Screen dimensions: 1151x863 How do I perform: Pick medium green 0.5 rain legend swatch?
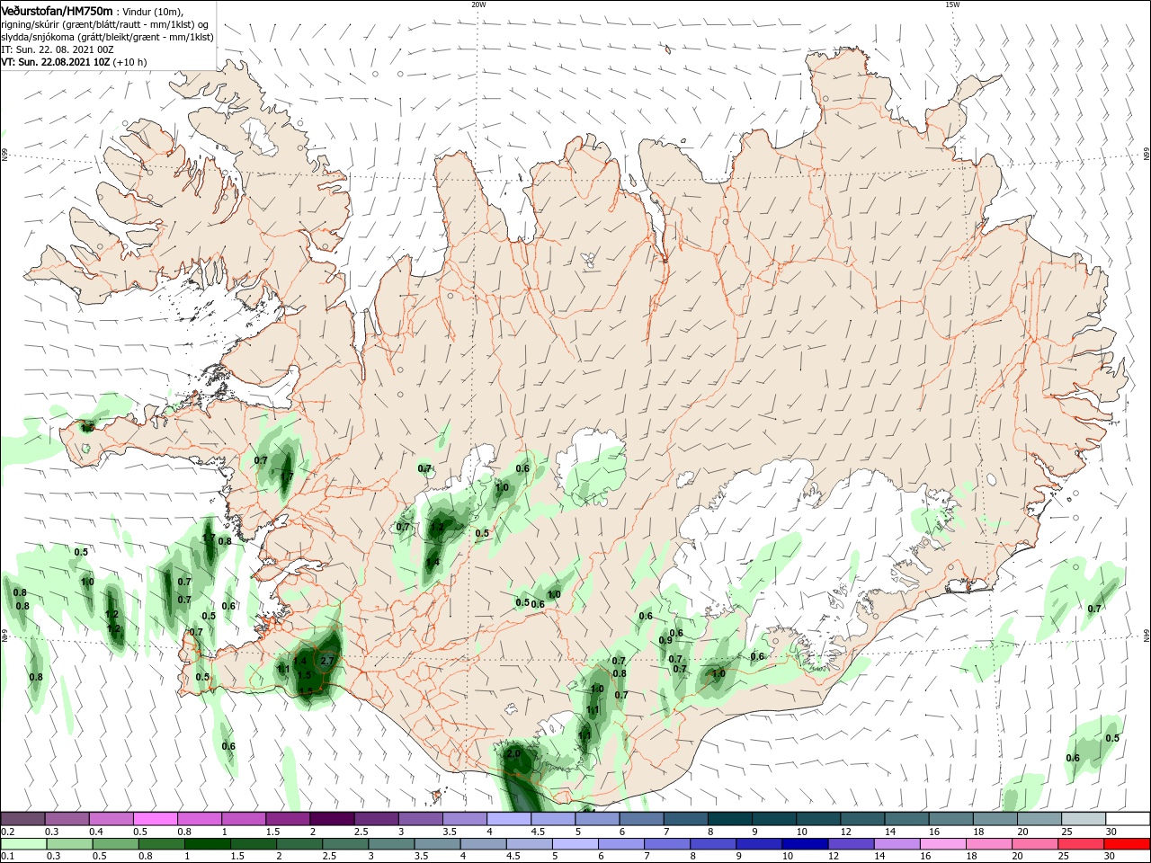point(115,844)
